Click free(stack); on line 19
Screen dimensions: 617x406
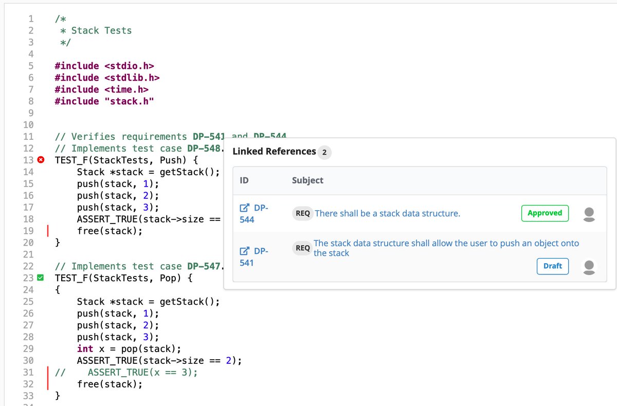(110, 231)
